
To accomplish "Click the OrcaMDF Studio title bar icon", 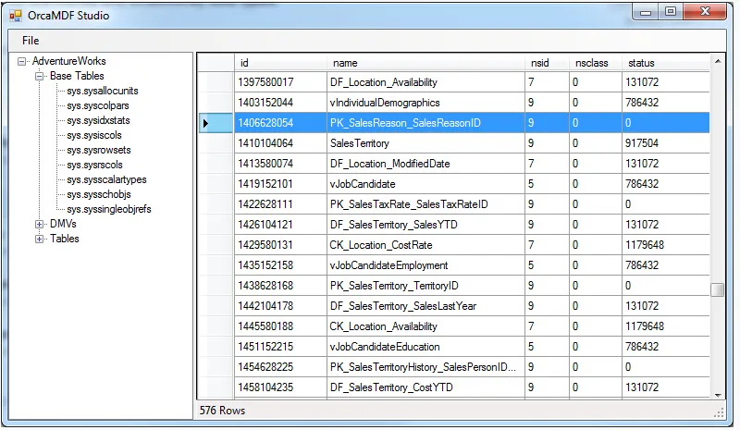I will pos(16,15).
